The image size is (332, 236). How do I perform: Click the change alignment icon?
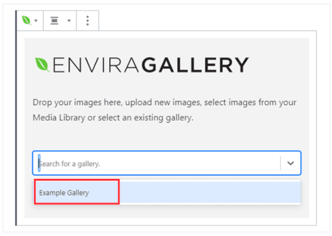[55, 20]
